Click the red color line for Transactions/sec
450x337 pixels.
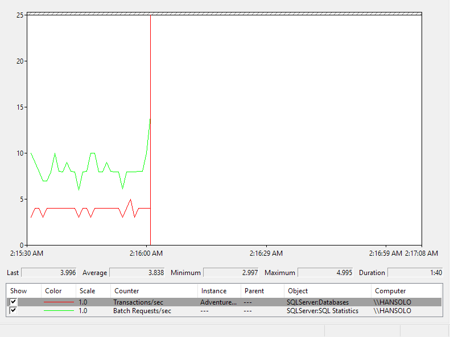pos(59,302)
